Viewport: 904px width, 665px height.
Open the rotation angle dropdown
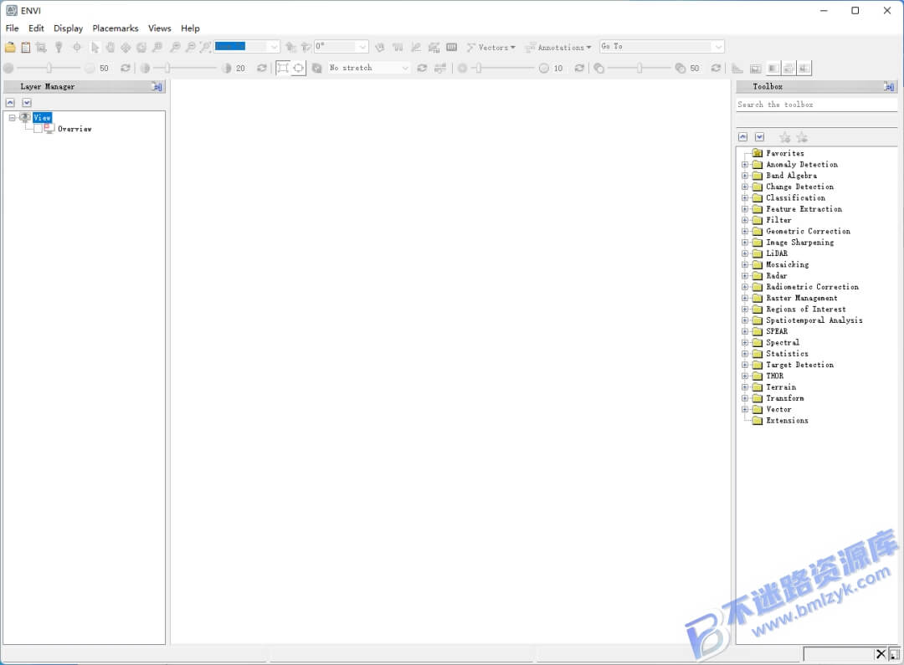362,47
